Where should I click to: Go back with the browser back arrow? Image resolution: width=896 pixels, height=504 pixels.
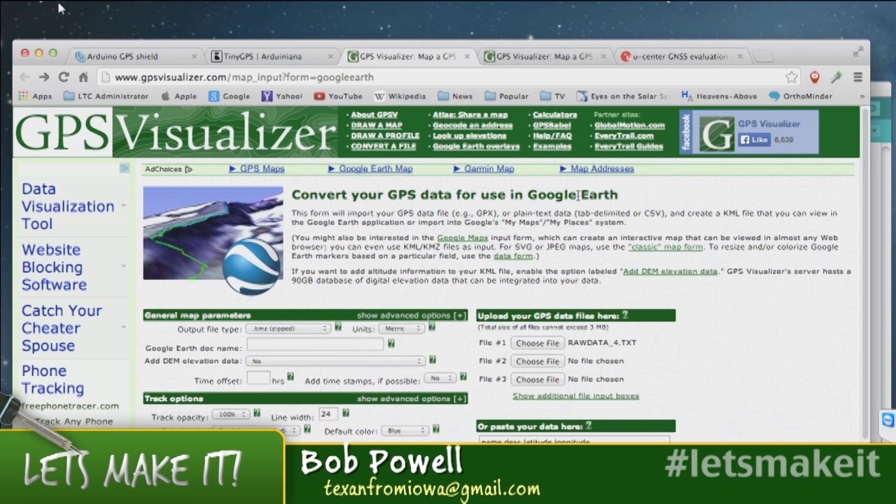click(x=24, y=77)
